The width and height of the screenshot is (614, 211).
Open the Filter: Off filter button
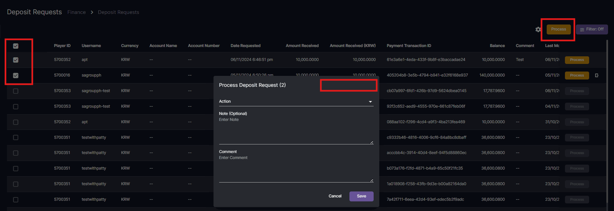[592, 29]
